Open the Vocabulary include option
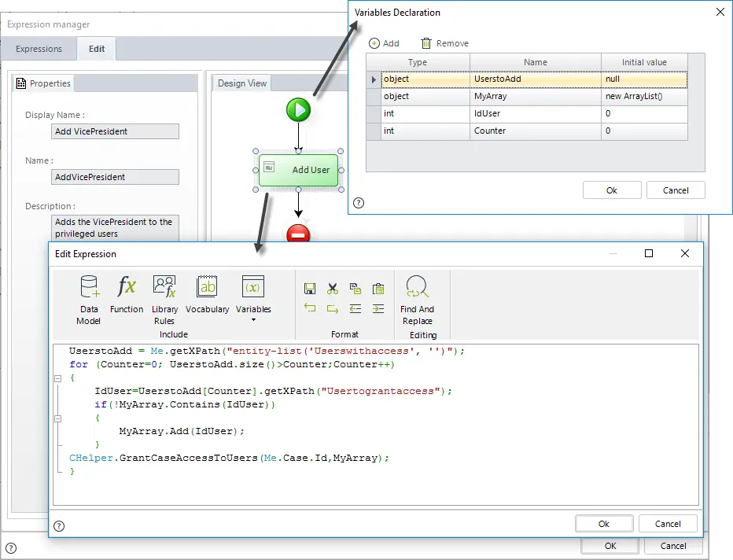 pos(207,294)
